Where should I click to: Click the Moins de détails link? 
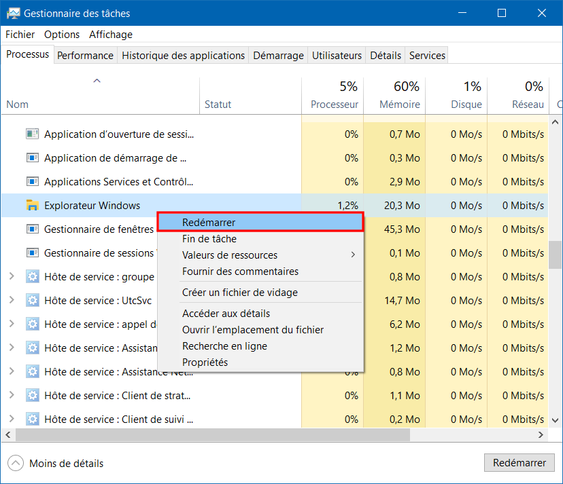67,464
